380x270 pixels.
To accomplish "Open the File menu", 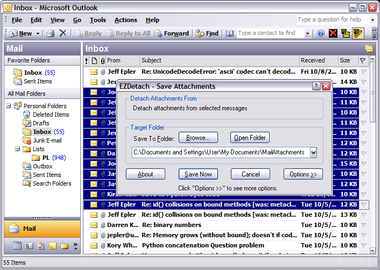I will [x=17, y=20].
